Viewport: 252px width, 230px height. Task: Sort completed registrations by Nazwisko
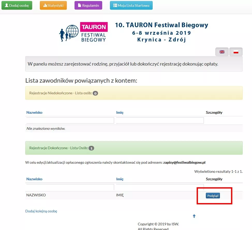click(34, 179)
